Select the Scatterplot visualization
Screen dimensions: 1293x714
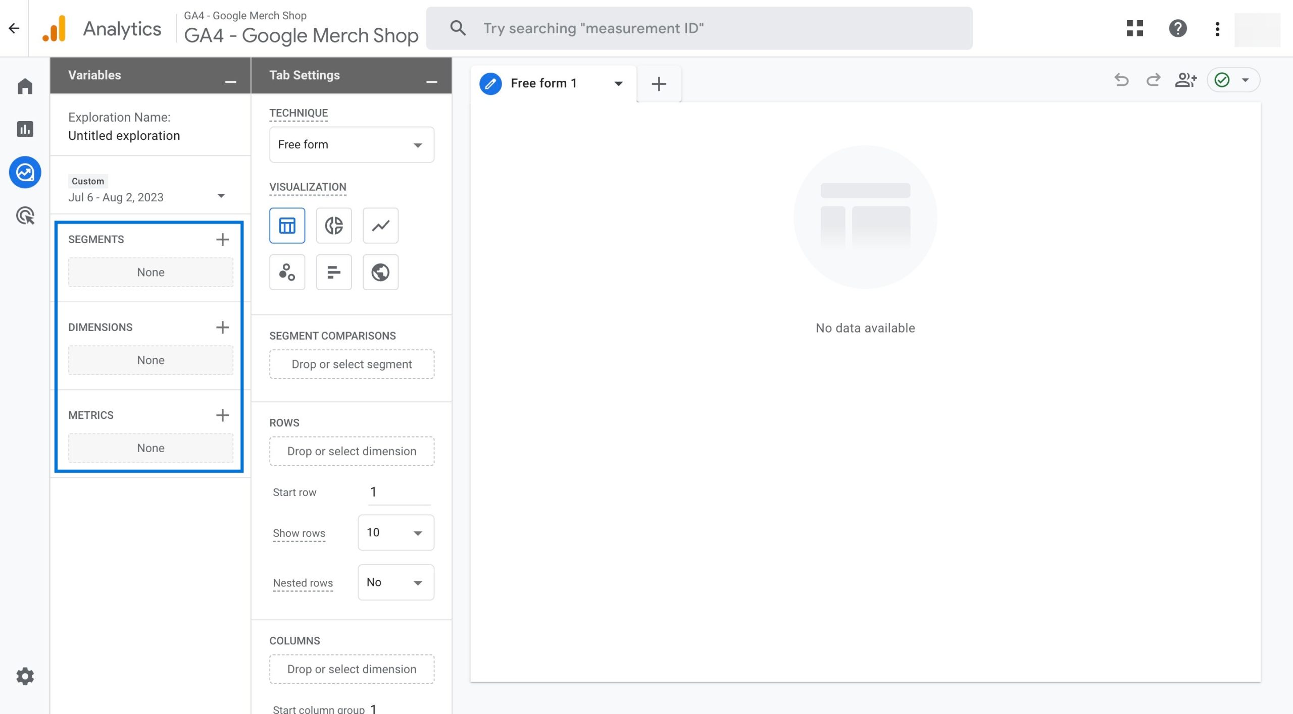coord(287,272)
